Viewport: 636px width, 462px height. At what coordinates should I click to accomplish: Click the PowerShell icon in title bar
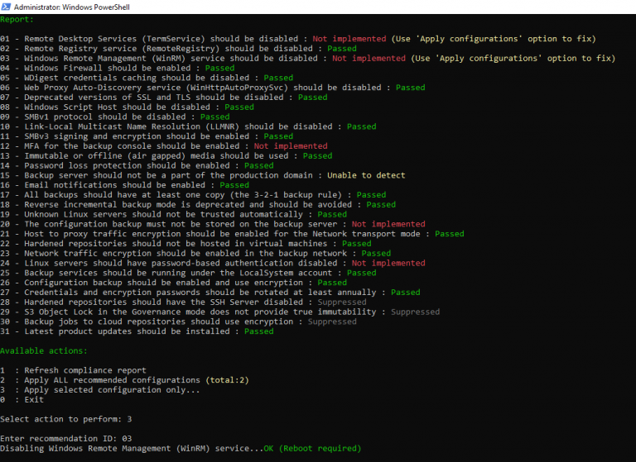pyautogui.click(x=8, y=7)
